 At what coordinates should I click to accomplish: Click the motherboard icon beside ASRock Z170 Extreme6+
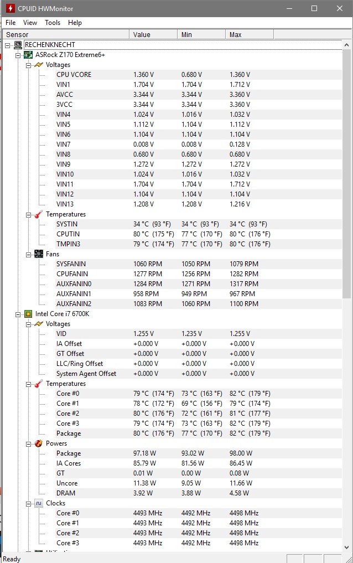coord(28,55)
